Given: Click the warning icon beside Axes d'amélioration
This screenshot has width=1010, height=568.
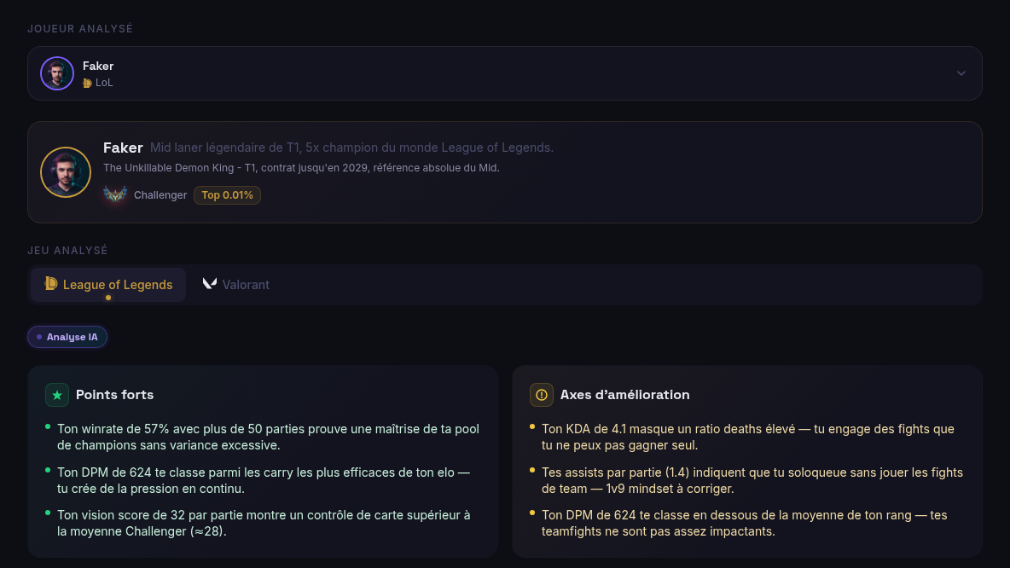Looking at the screenshot, I should pyautogui.click(x=541, y=395).
